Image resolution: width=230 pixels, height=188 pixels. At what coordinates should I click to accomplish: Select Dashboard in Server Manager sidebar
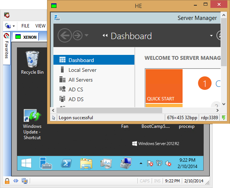coord(94,60)
